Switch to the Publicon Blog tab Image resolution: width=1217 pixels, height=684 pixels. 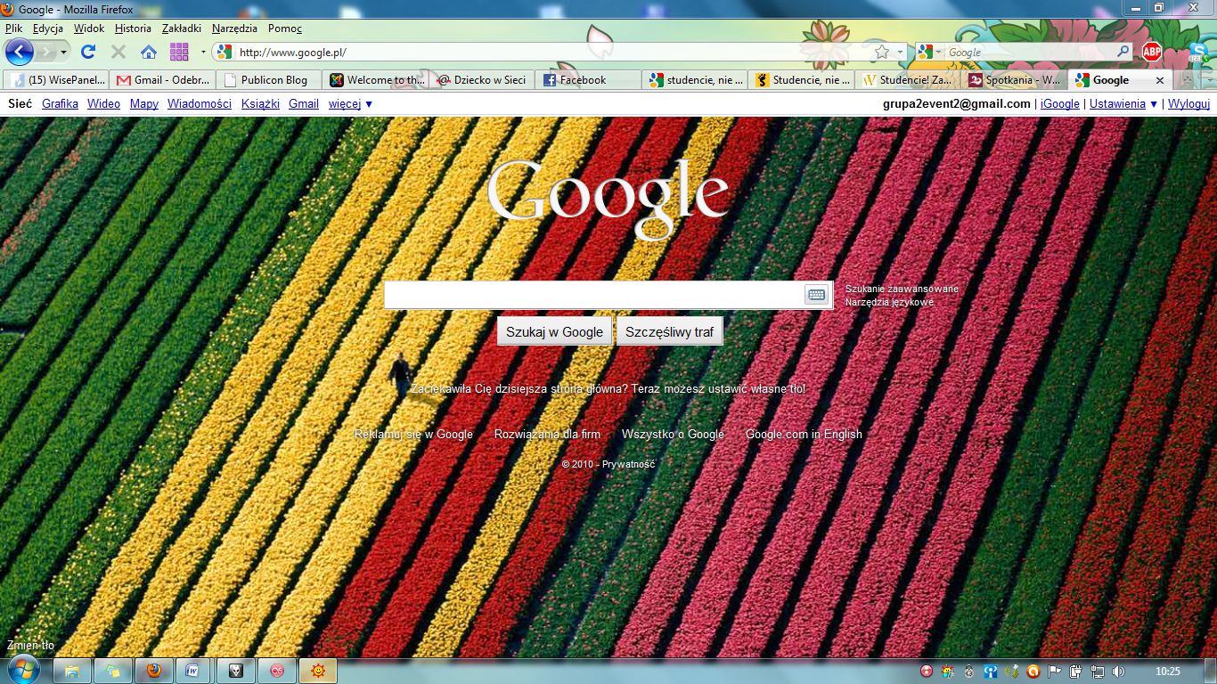pyautogui.click(x=269, y=80)
